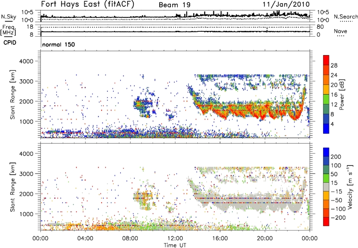Click the '28' label on Power colorbar
The width and height of the screenshot is (358, 248).
[x=334, y=65]
